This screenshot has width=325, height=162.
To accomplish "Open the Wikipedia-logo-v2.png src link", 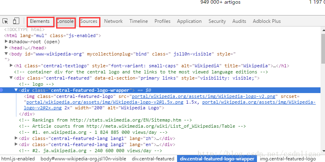I will [x=204, y=96].
